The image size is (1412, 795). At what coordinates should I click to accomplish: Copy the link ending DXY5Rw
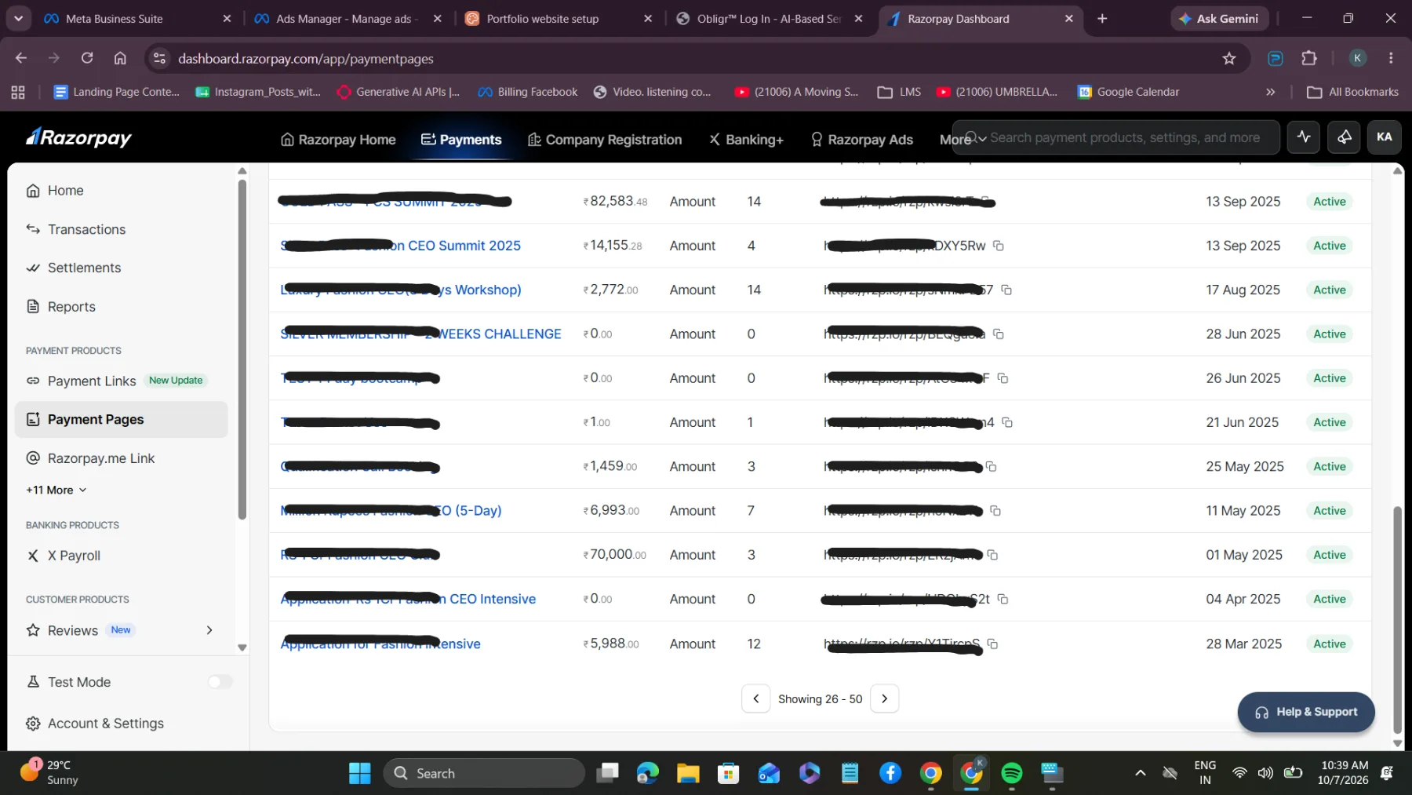[x=999, y=246]
